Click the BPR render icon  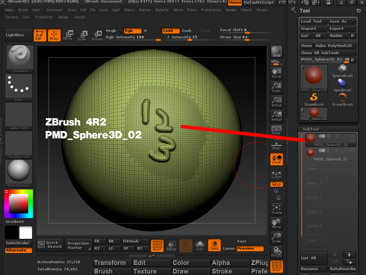coord(277,52)
